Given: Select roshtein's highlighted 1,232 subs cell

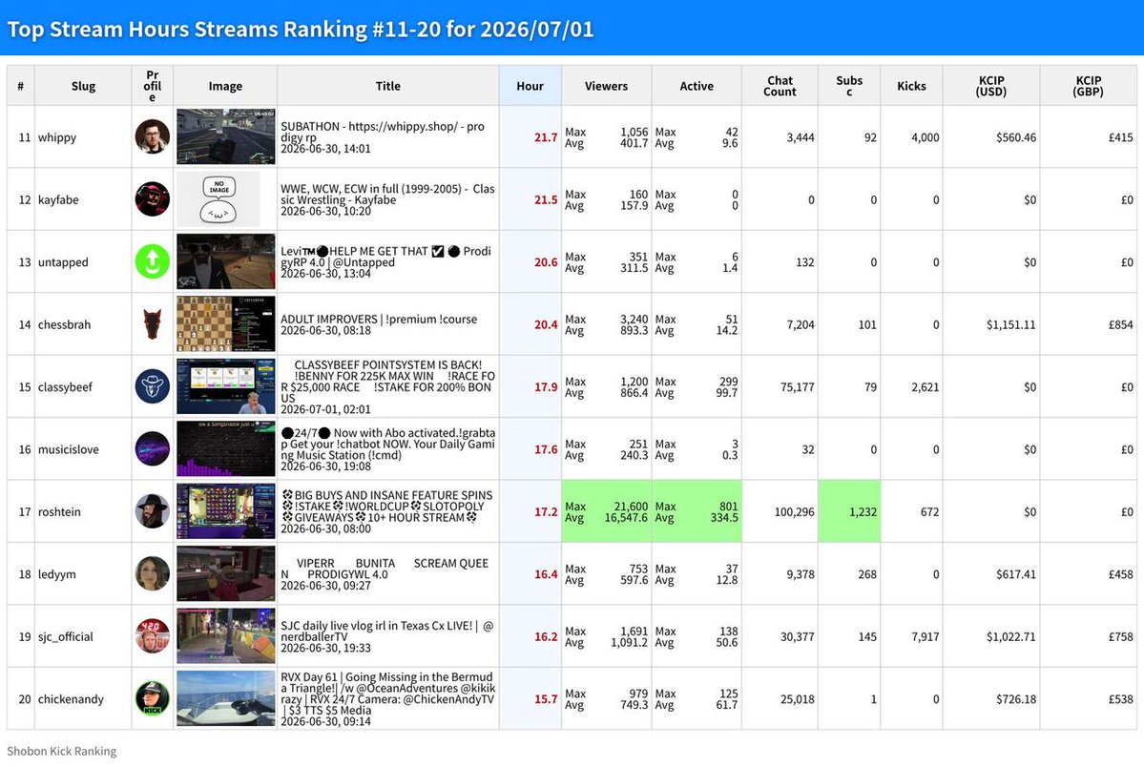Looking at the screenshot, I should (849, 511).
